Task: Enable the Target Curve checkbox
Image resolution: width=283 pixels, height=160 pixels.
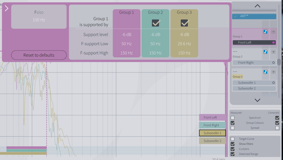Action: coord(233,139)
